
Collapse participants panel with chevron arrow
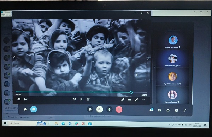coord(154,67)
